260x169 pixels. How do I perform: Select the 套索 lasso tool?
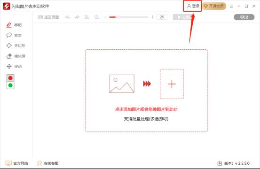tap(14, 35)
